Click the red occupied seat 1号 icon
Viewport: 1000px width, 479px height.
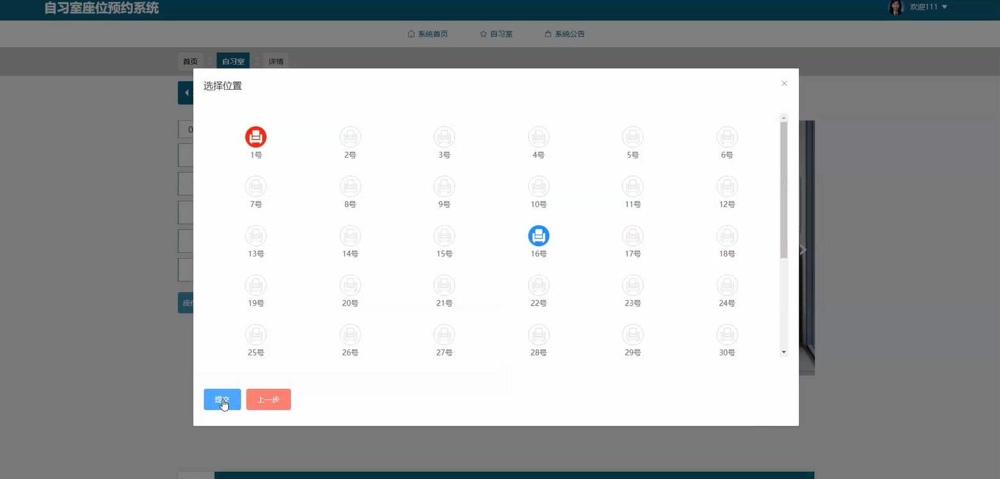tap(256, 137)
